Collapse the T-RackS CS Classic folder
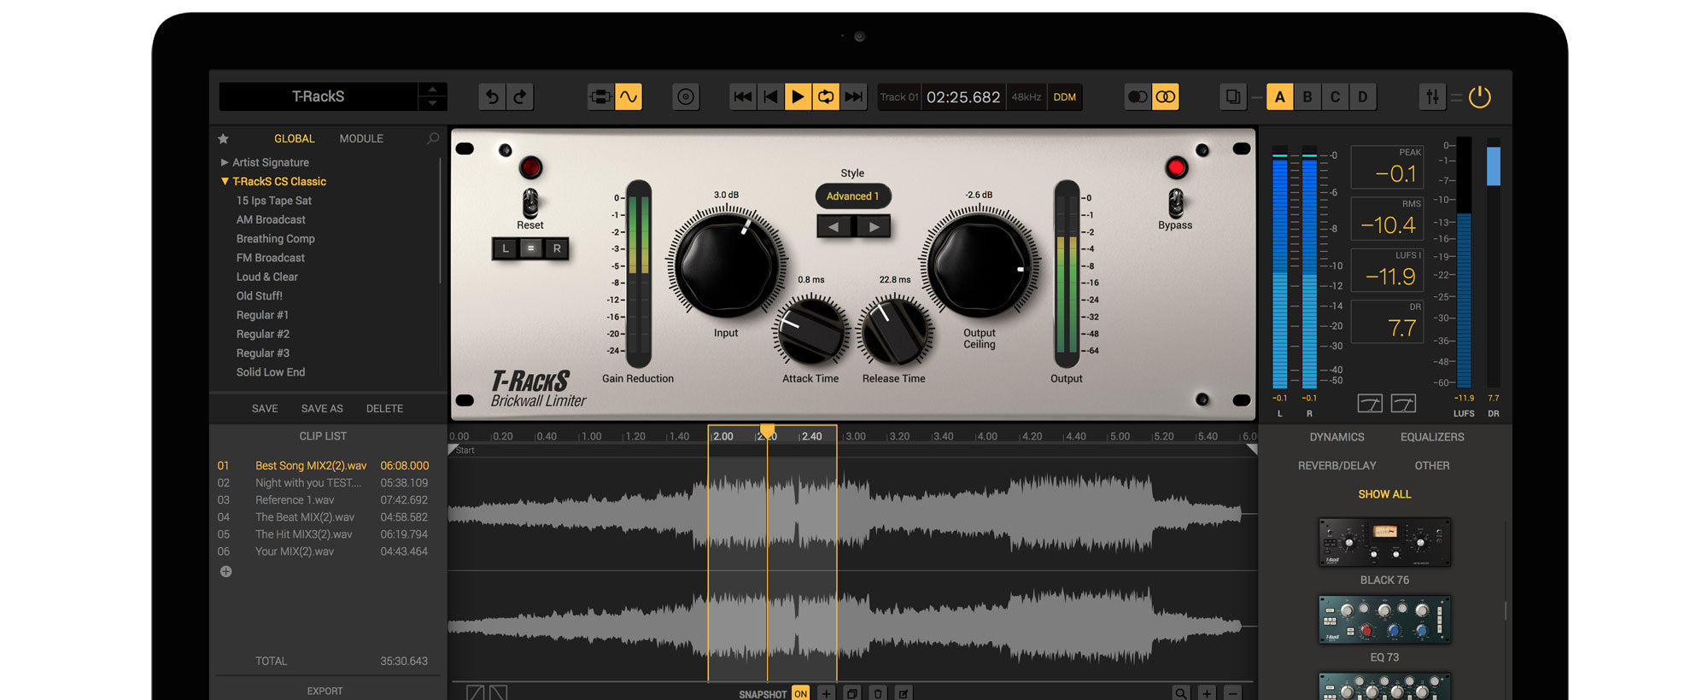The width and height of the screenshot is (1708, 700). coord(225,182)
